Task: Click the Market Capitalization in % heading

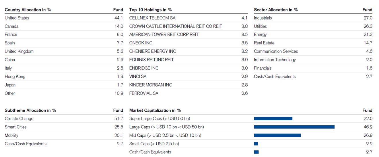Action: tap(155, 110)
